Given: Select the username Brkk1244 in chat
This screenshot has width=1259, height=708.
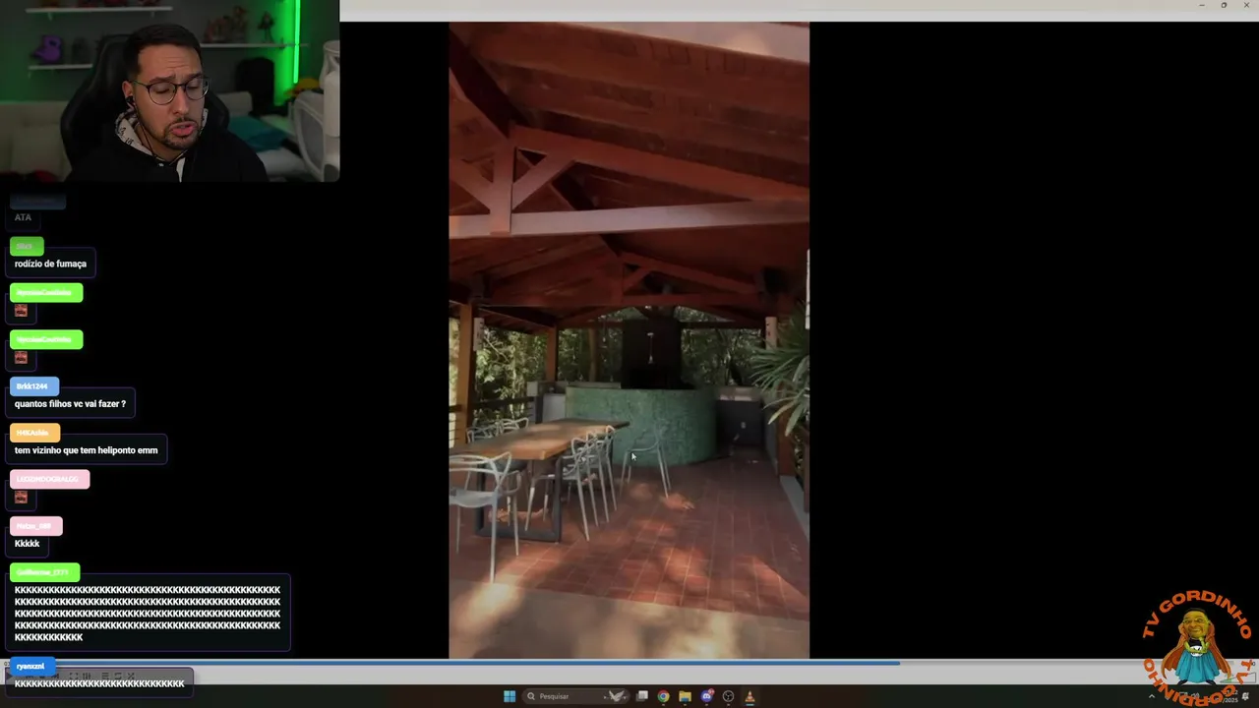Looking at the screenshot, I should coord(32,386).
